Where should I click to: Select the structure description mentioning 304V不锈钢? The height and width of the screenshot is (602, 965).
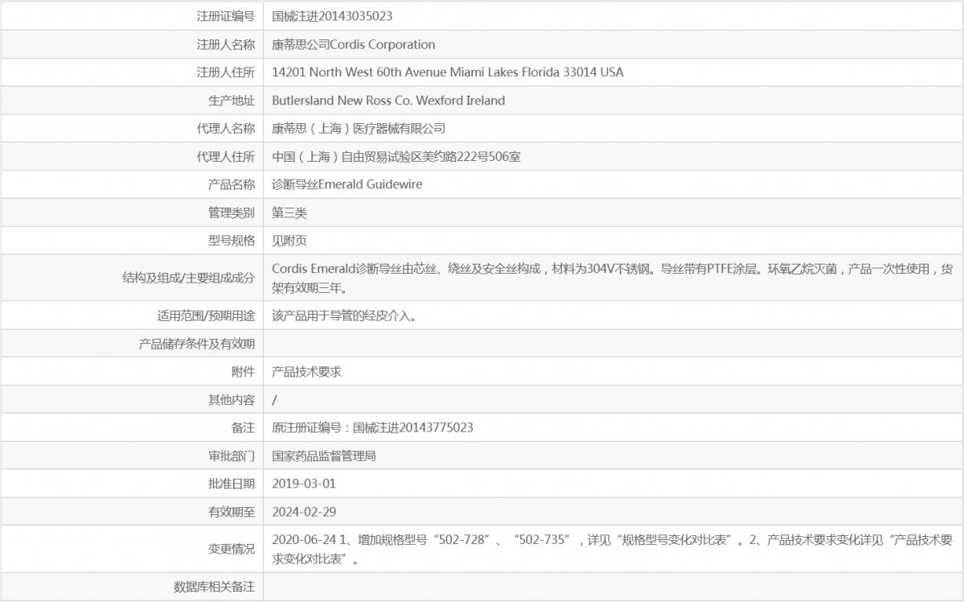[613, 278]
